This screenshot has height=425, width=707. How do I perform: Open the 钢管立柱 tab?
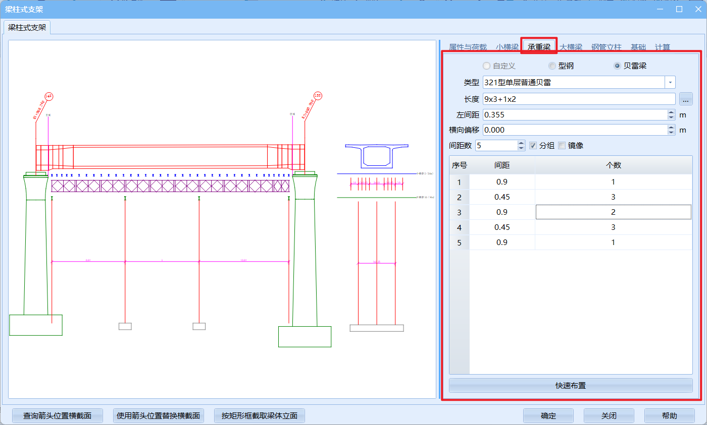click(606, 47)
